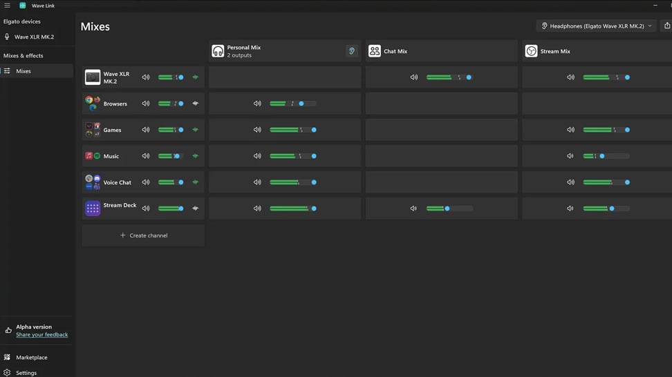
Task: Open the Share your feedback link
Action: click(42, 335)
